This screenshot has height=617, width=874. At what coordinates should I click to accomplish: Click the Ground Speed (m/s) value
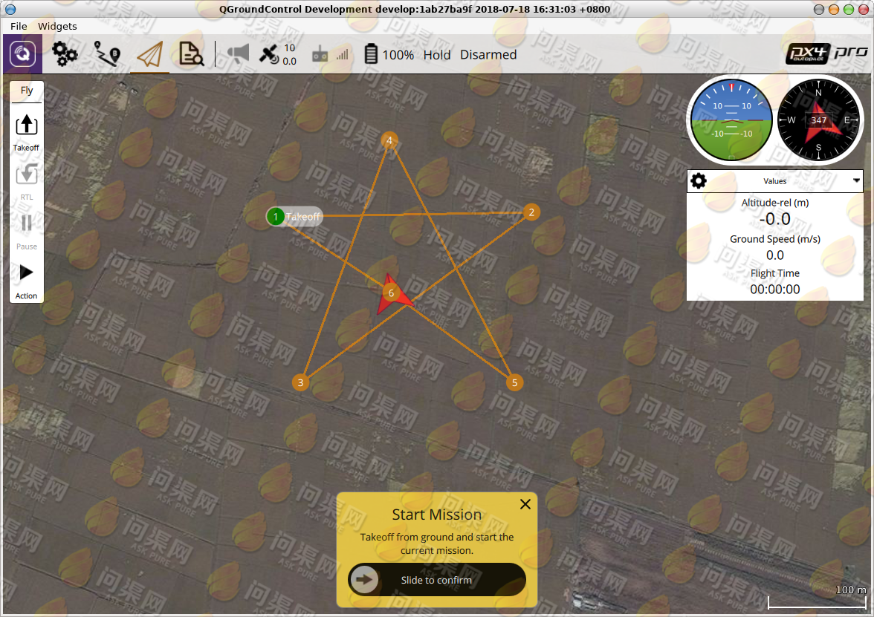click(x=774, y=255)
